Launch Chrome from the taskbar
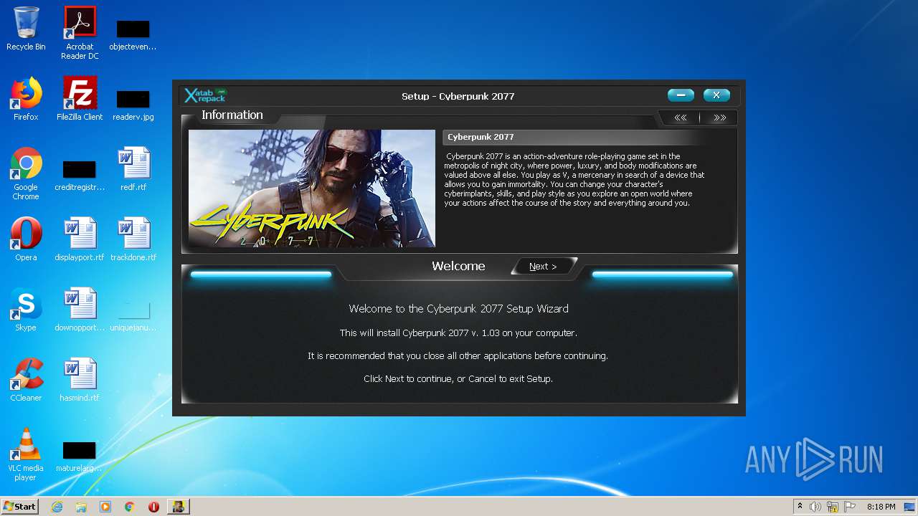The image size is (918, 516). tap(130, 507)
